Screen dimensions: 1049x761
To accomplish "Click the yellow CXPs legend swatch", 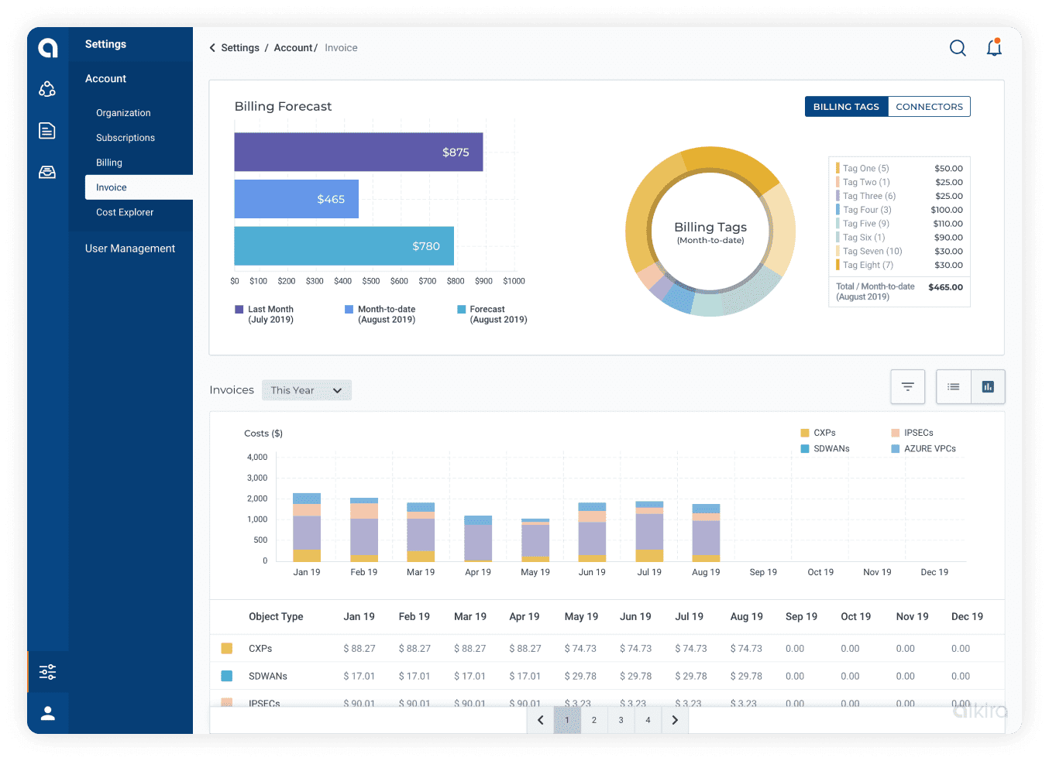I will point(807,433).
